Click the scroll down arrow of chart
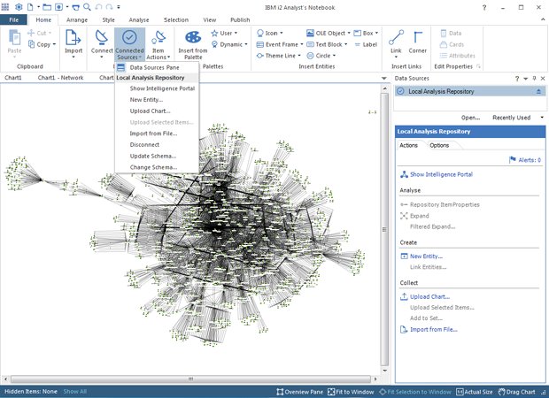The width and height of the screenshot is (549, 398). (x=385, y=371)
